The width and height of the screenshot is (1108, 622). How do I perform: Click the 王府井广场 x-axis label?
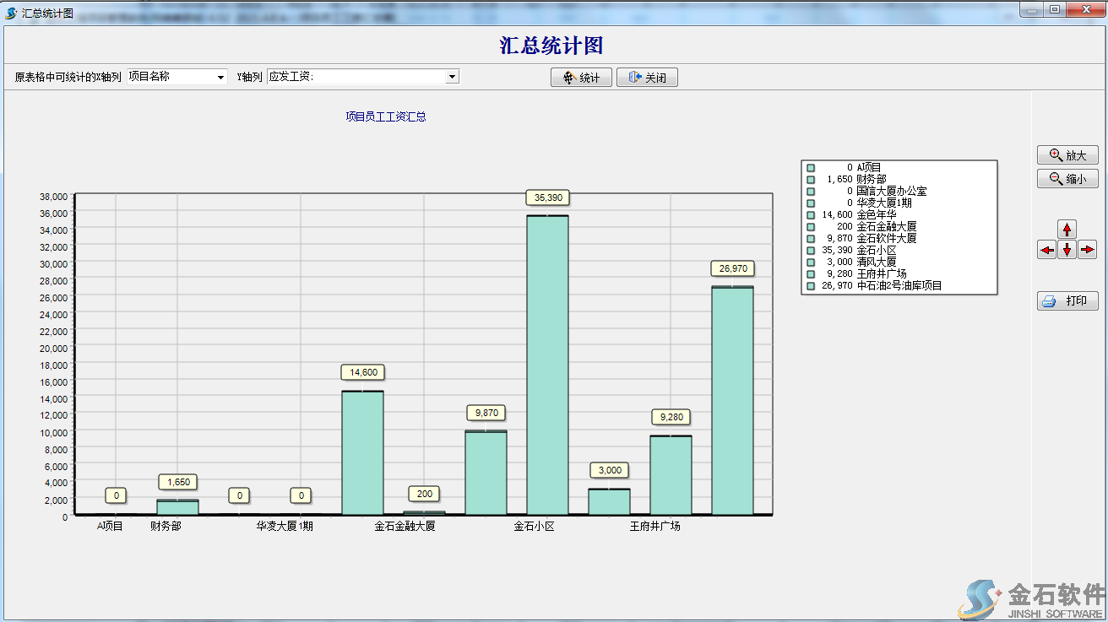coord(654,527)
